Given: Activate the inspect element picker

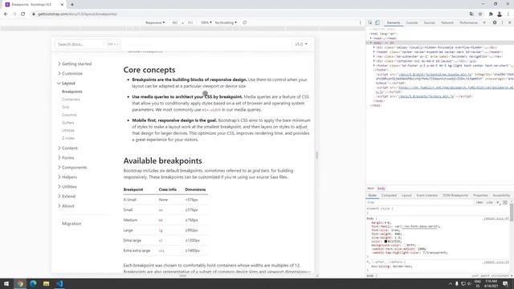Looking at the screenshot, I should click(x=370, y=22).
